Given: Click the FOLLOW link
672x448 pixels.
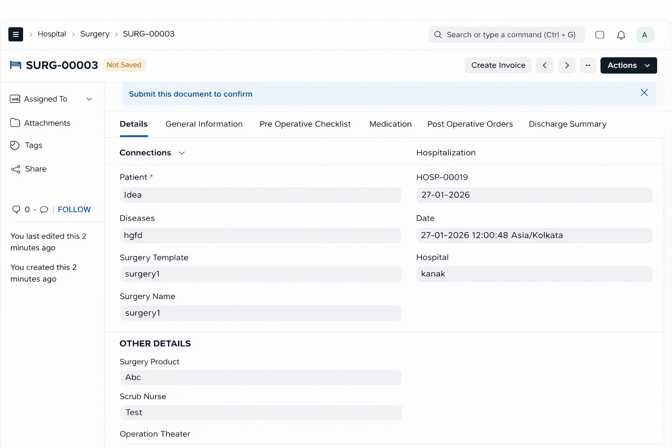Looking at the screenshot, I should pyautogui.click(x=74, y=210).
